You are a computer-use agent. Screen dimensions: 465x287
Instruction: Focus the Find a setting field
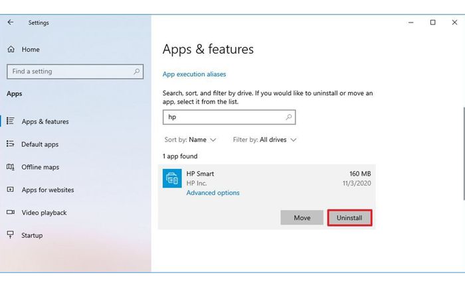75,72
